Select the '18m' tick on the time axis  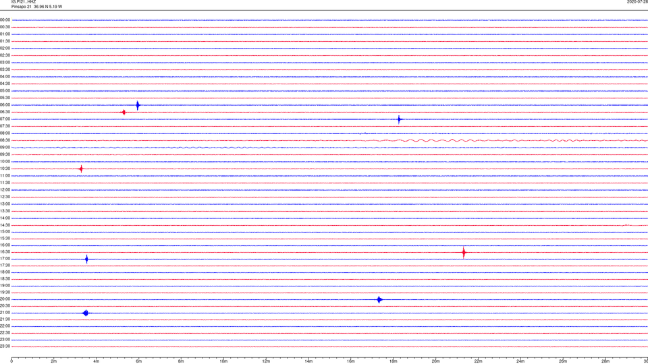394,361
